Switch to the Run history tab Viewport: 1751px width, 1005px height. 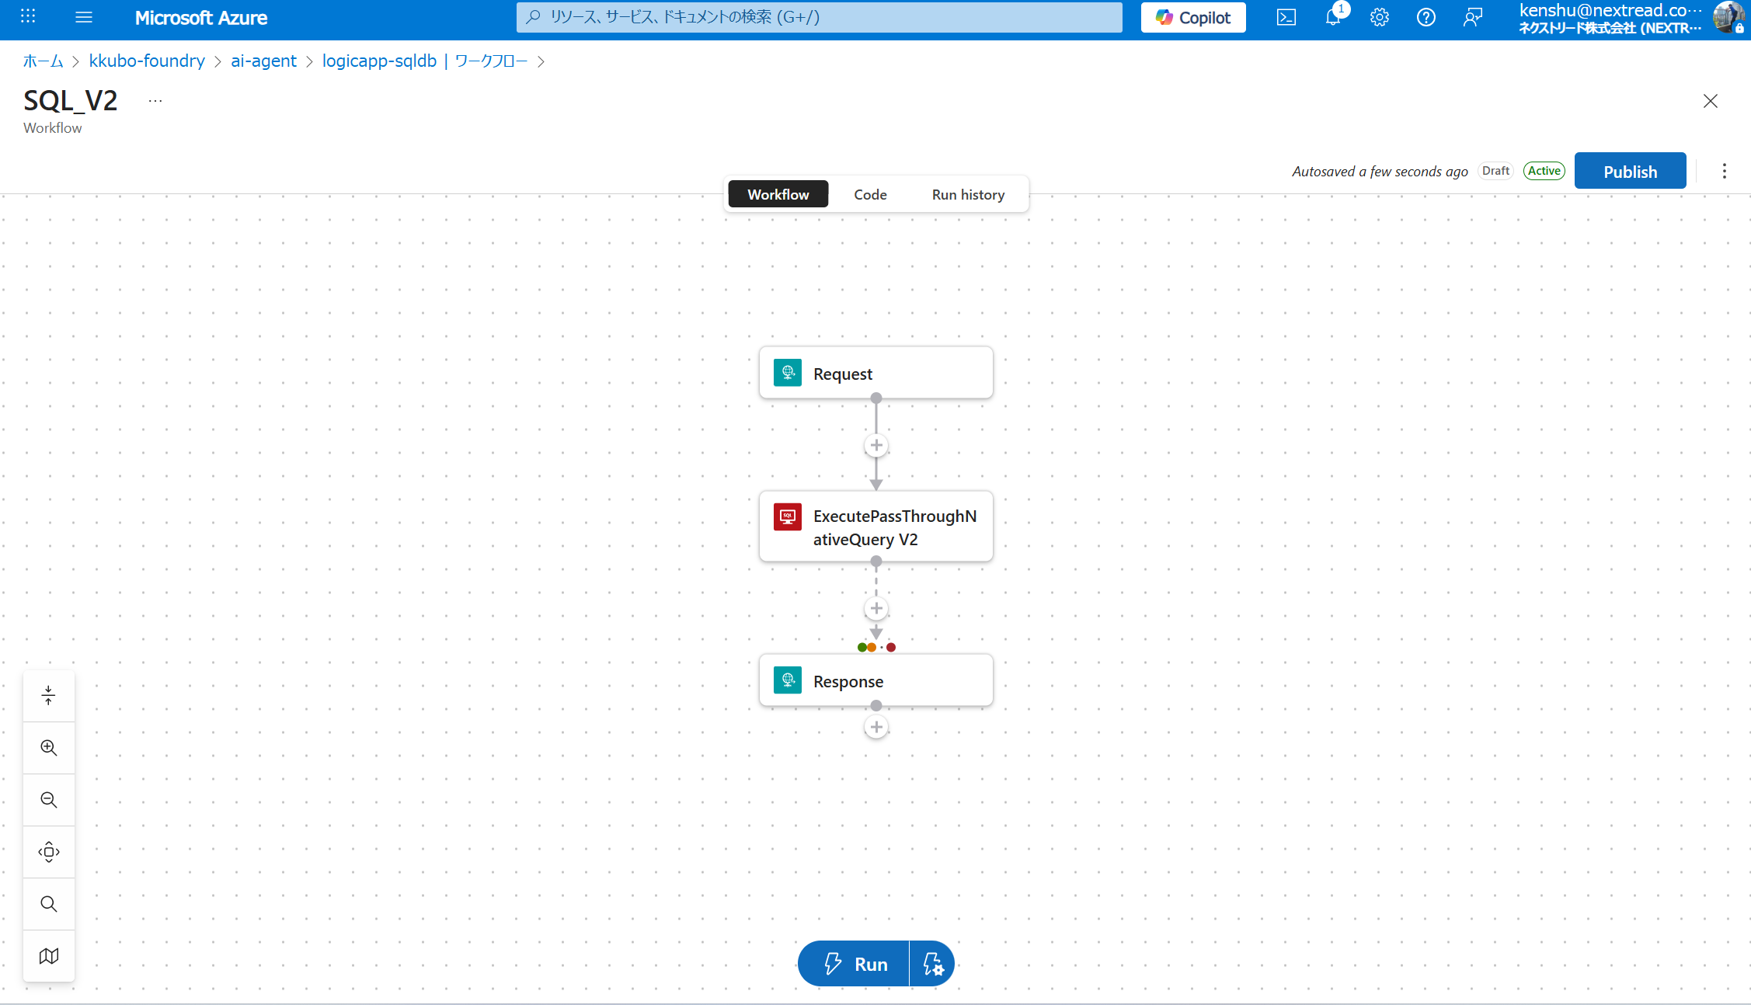coord(968,195)
